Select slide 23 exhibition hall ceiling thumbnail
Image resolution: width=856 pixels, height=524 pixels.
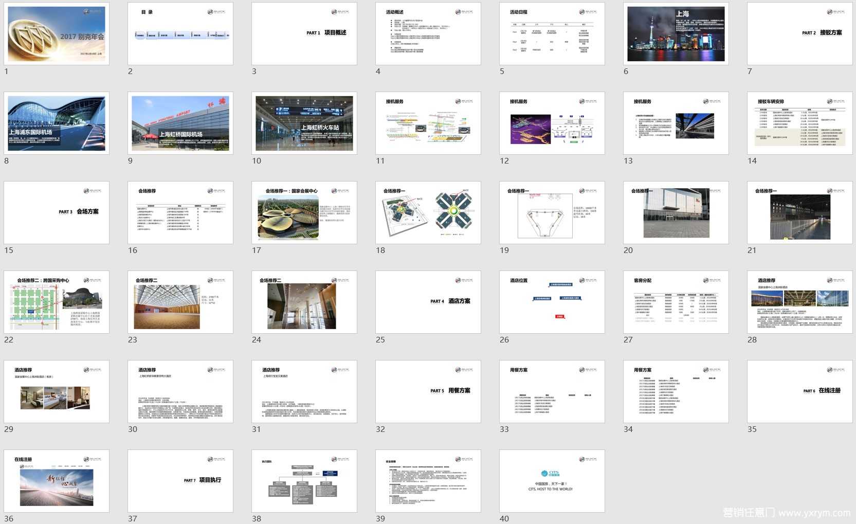180,302
